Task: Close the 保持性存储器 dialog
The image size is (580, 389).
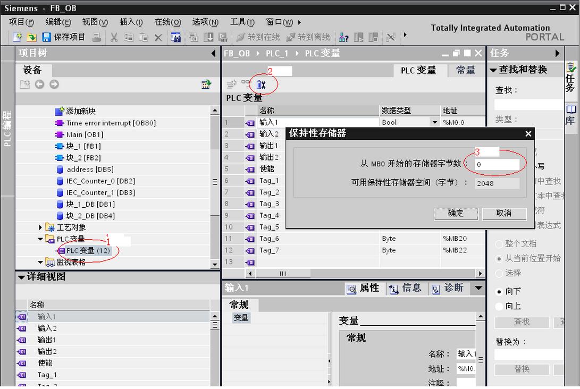Action: (x=528, y=134)
